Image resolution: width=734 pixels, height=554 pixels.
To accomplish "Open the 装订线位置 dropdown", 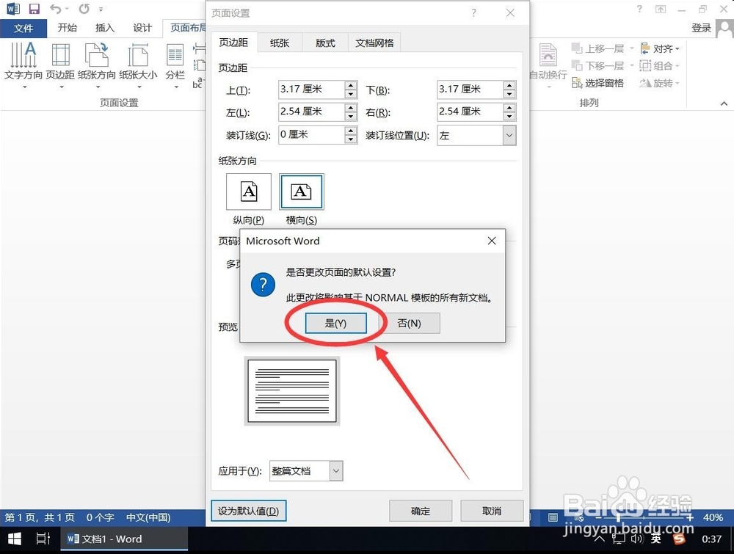I will (509, 135).
